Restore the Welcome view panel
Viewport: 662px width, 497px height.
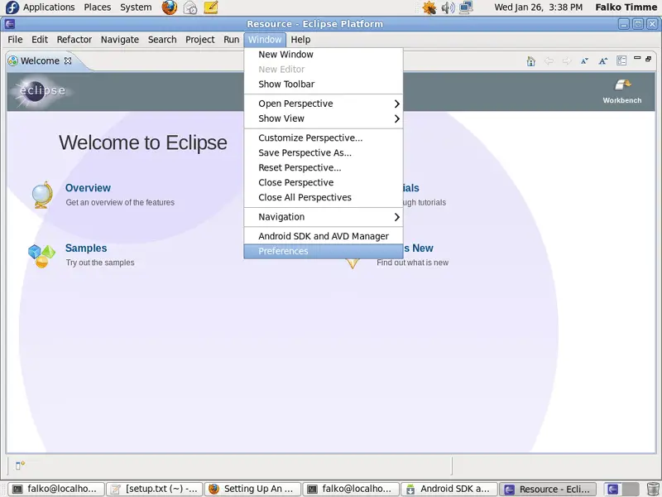tap(649, 58)
